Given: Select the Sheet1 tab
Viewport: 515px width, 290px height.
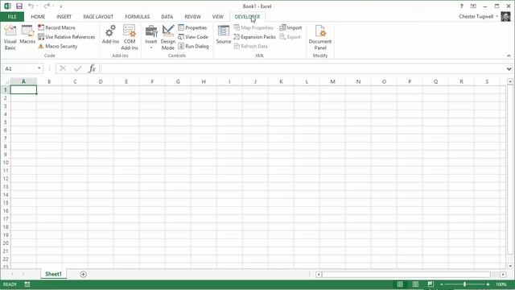Looking at the screenshot, I should pos(53,274).
